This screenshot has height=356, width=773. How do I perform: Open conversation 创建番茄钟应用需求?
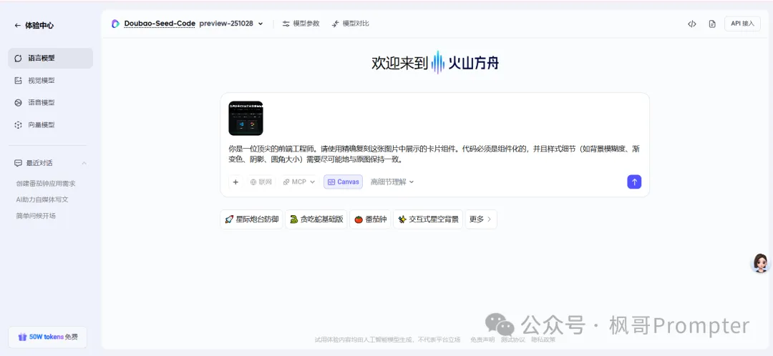point(45,183)
